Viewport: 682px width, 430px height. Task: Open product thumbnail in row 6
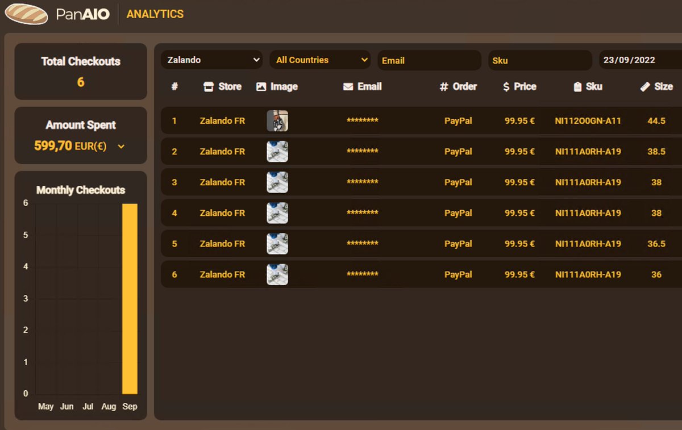277,274
